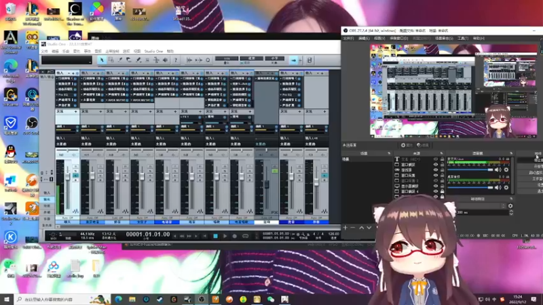The height and width of the screenshot is (305, 543).
Task: Select the Split tool in Studio One toolbar
Action: (x=120, y=60)
